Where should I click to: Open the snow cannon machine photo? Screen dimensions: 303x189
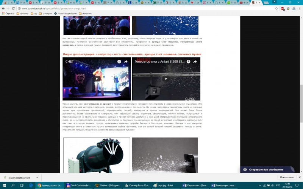click(x=97, y=155)
